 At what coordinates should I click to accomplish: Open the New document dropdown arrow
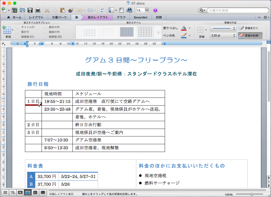pos(9,11)
